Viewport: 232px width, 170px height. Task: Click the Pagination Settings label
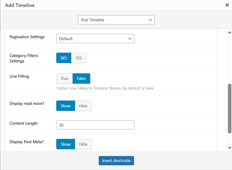(27, 37)
